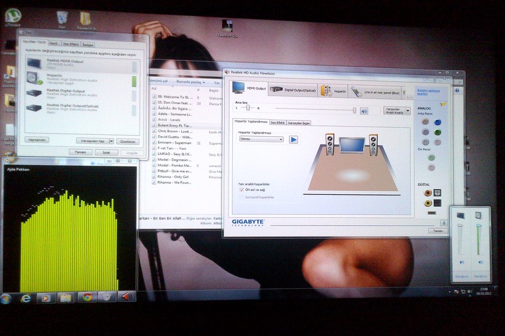The image size is (505, 336).
Task: Open the İletişim tab in Ses dialog
Action: point(87,45)
